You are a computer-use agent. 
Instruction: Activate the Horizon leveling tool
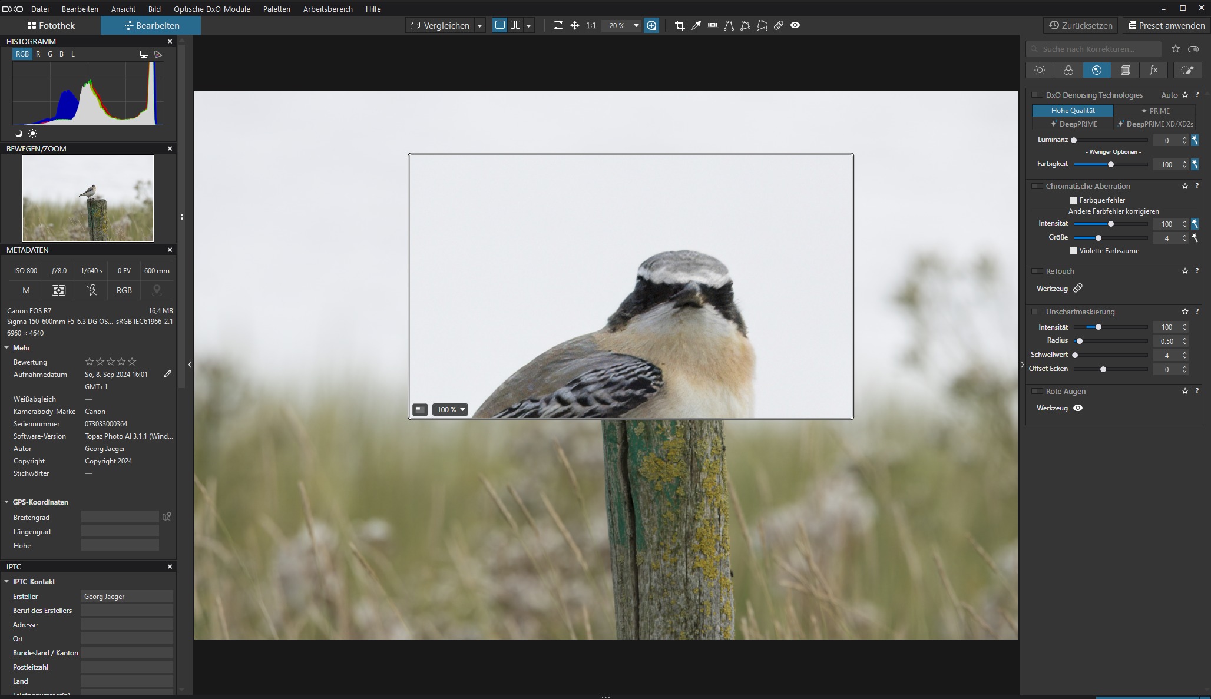pyautogui.click(x=713, y=25)
